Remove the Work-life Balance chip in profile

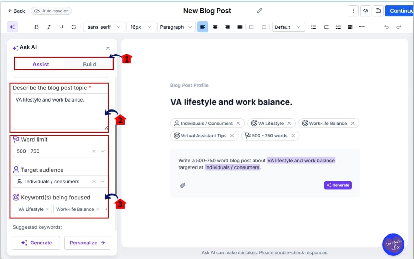click(x=353, y=123)
